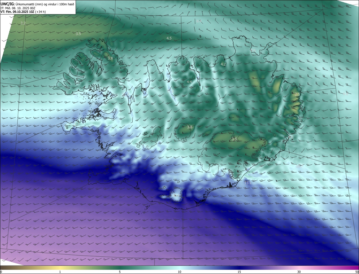The image size is (359, 274).
Task: Click the 30 tick on the color scale
Action: (299, 272)
